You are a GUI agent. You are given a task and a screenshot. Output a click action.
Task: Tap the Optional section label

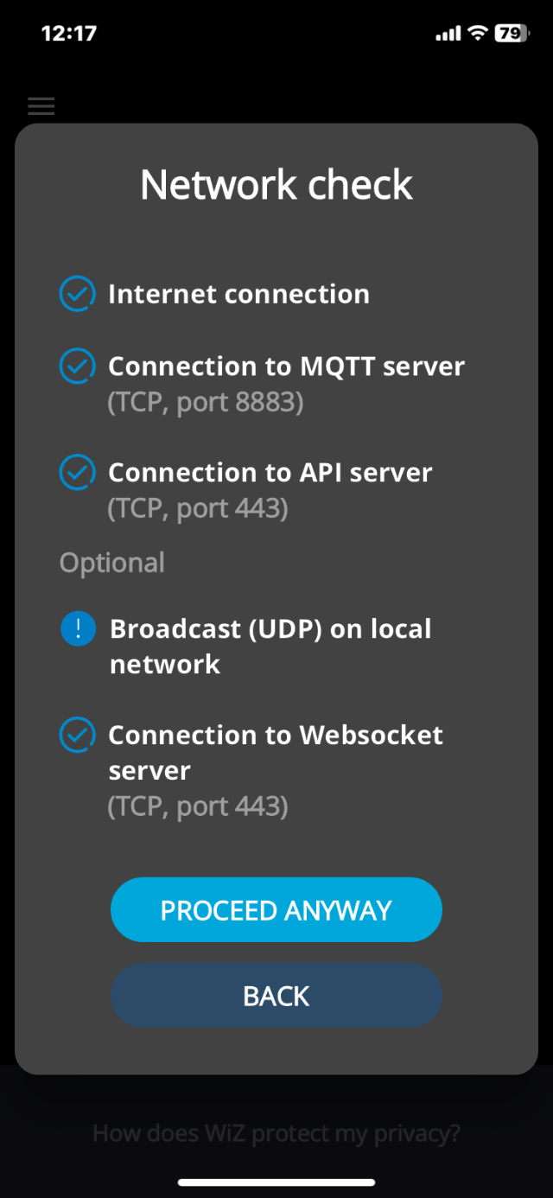(111, 563)
